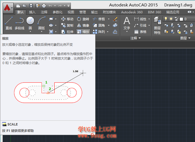Viewport: 195px width, 142px height.
Task: Expand the Linear (线性) dimension dropdown
Action: point(149,19)
